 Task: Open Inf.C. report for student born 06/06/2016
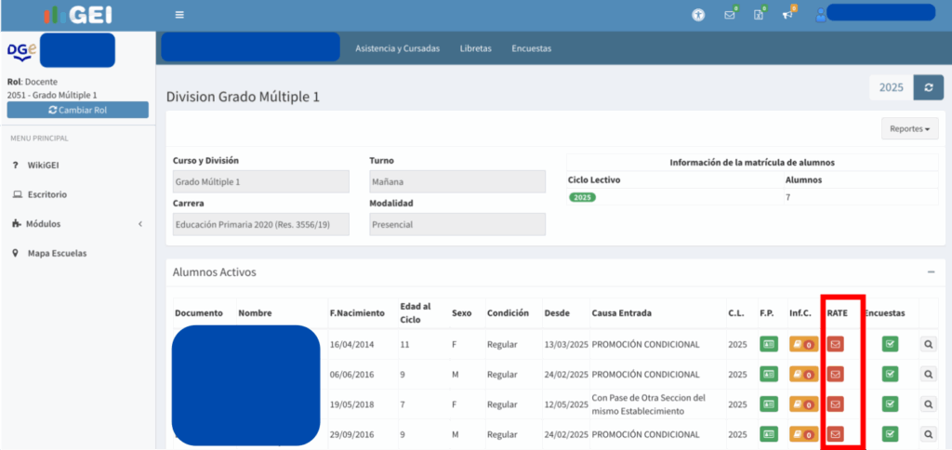(802, 374)
